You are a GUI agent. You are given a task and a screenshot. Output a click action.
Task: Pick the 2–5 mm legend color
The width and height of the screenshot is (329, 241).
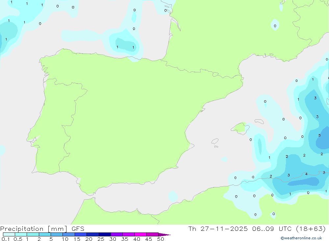(45, 234)
